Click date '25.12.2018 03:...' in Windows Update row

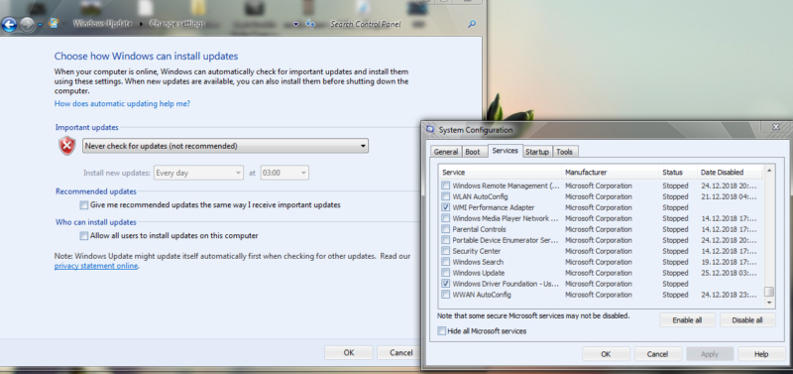pyautogui.click(x=729, y=273)
